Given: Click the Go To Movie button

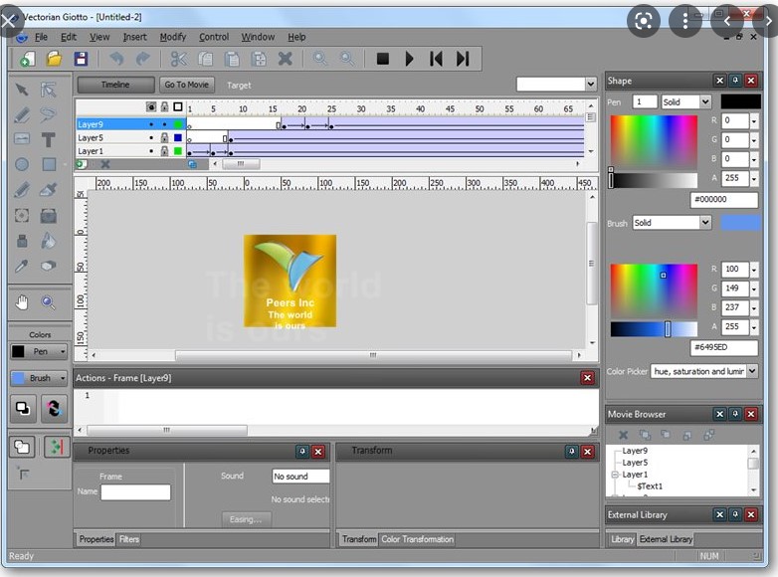Looking at the screenshot, I should (187, 85).
